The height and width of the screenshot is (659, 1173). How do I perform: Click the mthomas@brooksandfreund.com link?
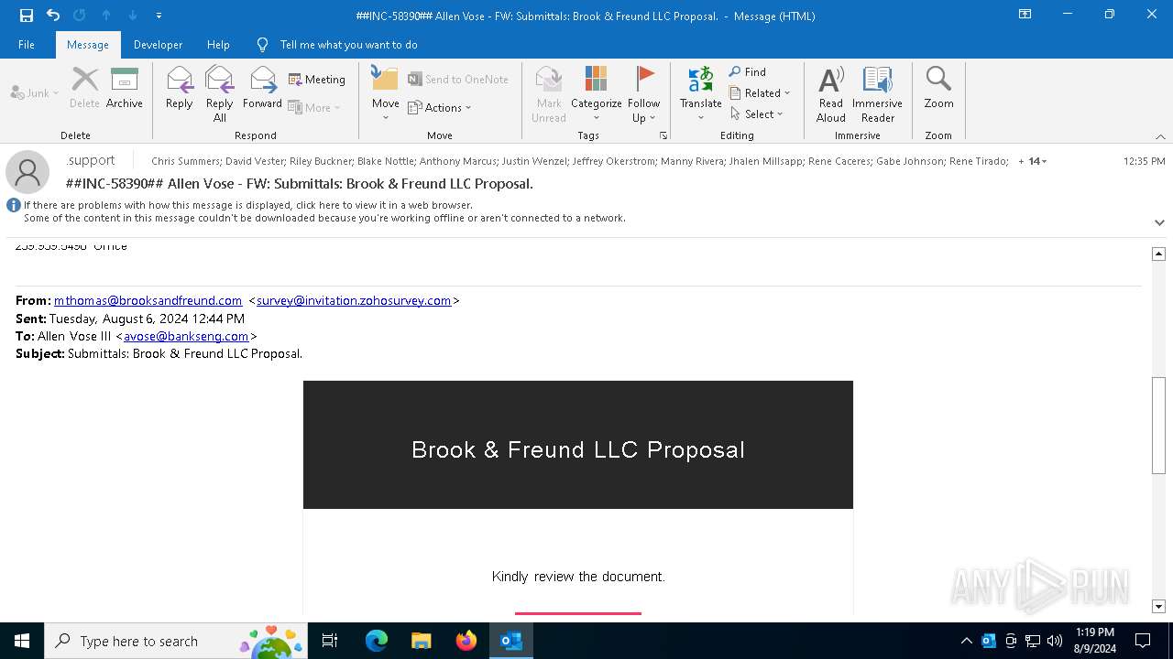click(148, 300)
